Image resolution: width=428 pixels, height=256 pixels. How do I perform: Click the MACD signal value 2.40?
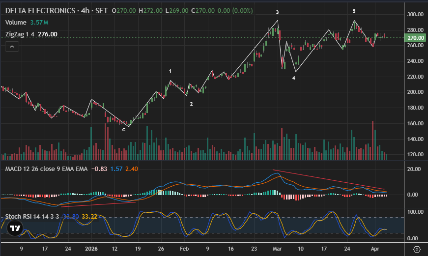tap(132, 169)
